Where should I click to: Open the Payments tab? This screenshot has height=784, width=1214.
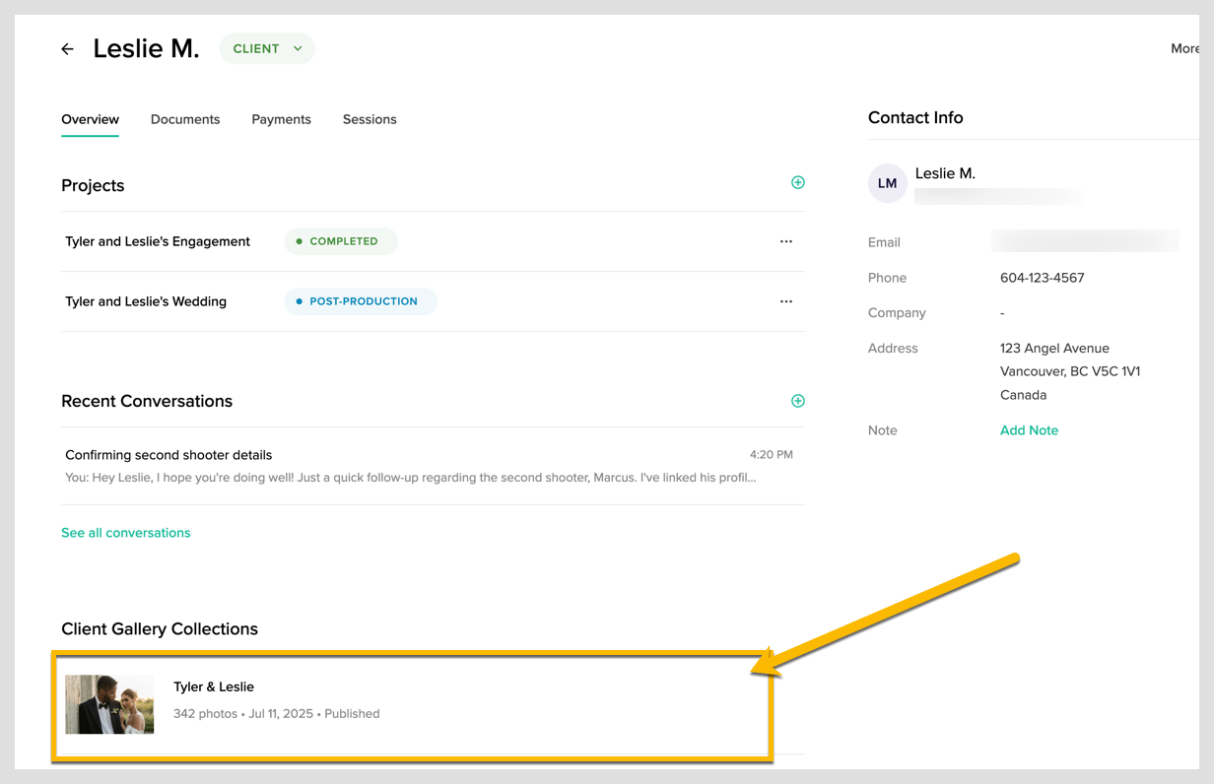(281, 119)
